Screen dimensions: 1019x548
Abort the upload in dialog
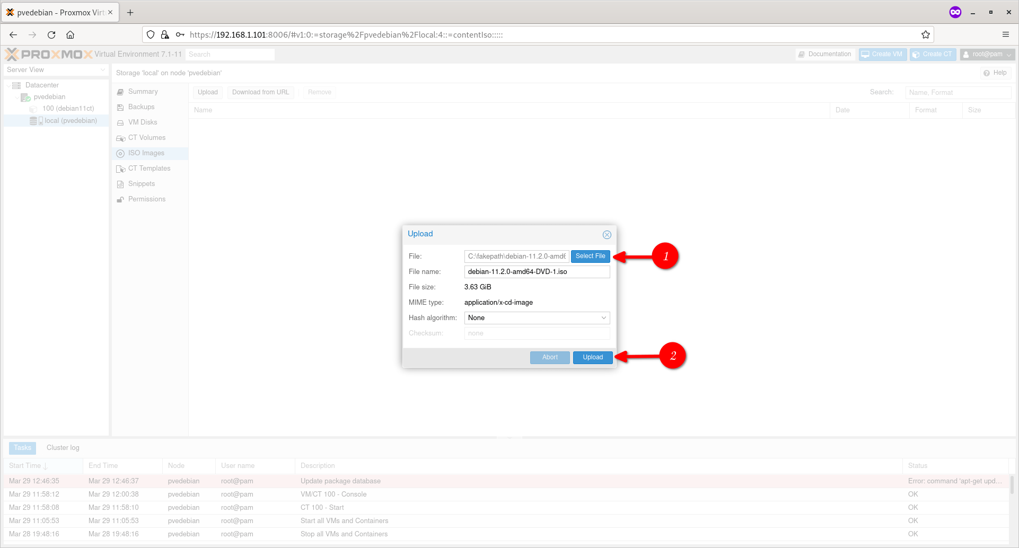550,357
